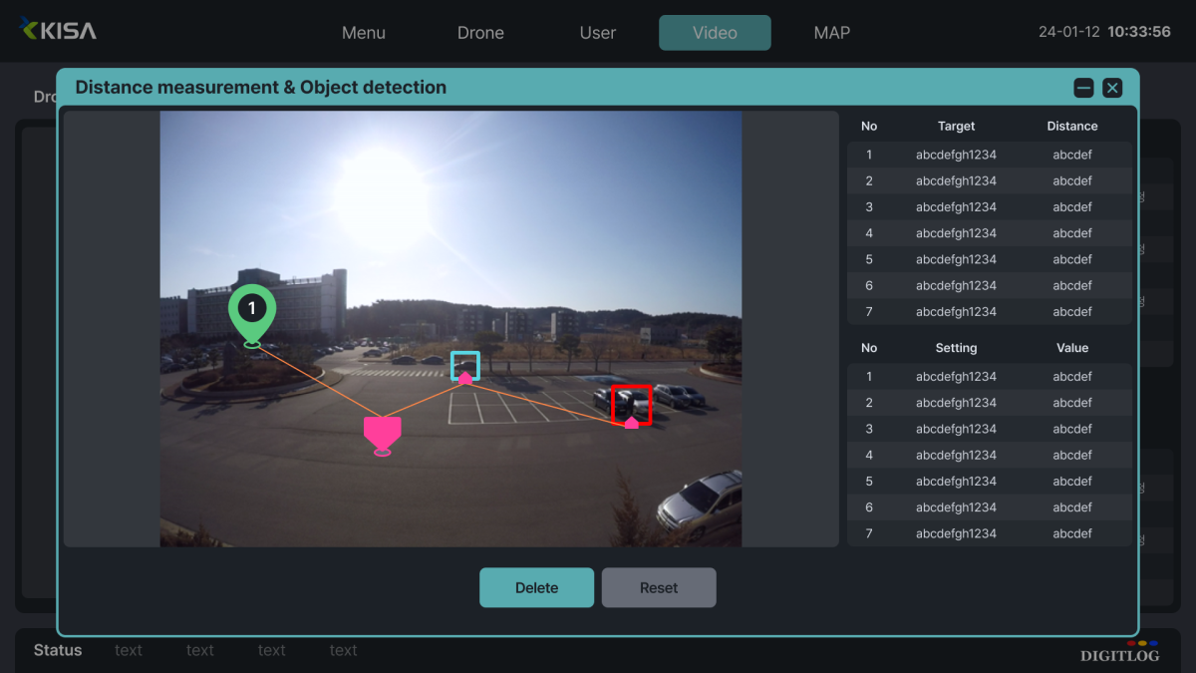Click the green numbered location pin marker
The width and height of the screenshot is (1196, 673).
pyautogui.click(x=252, y=311)
